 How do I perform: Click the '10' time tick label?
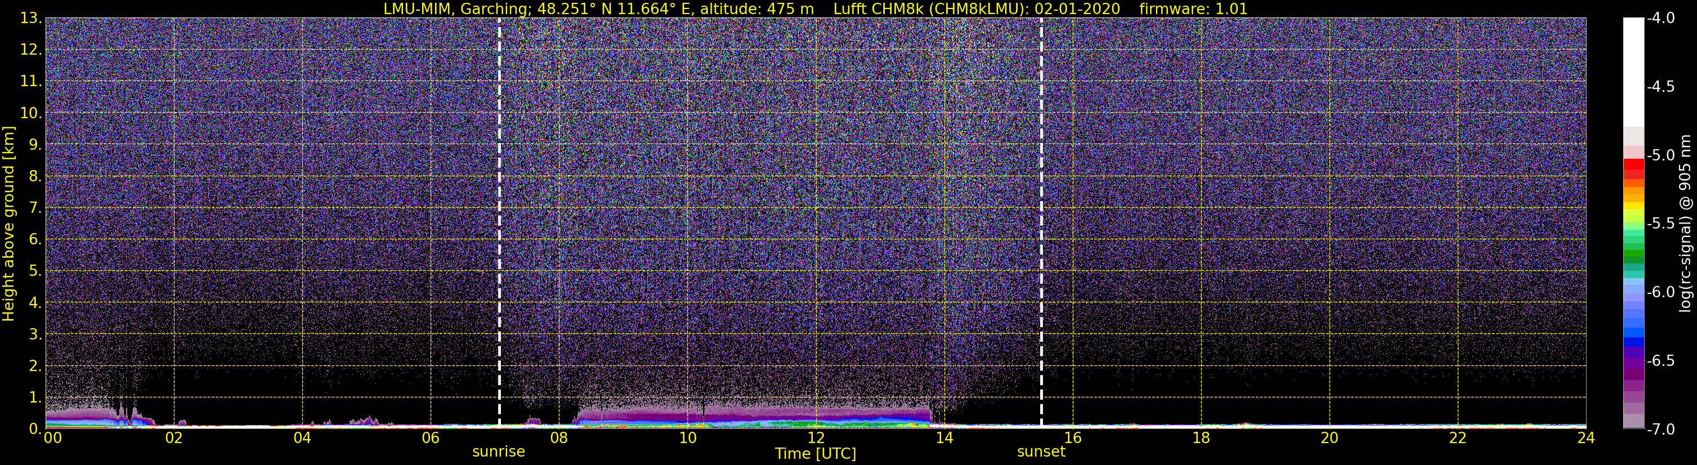point(687,438)
